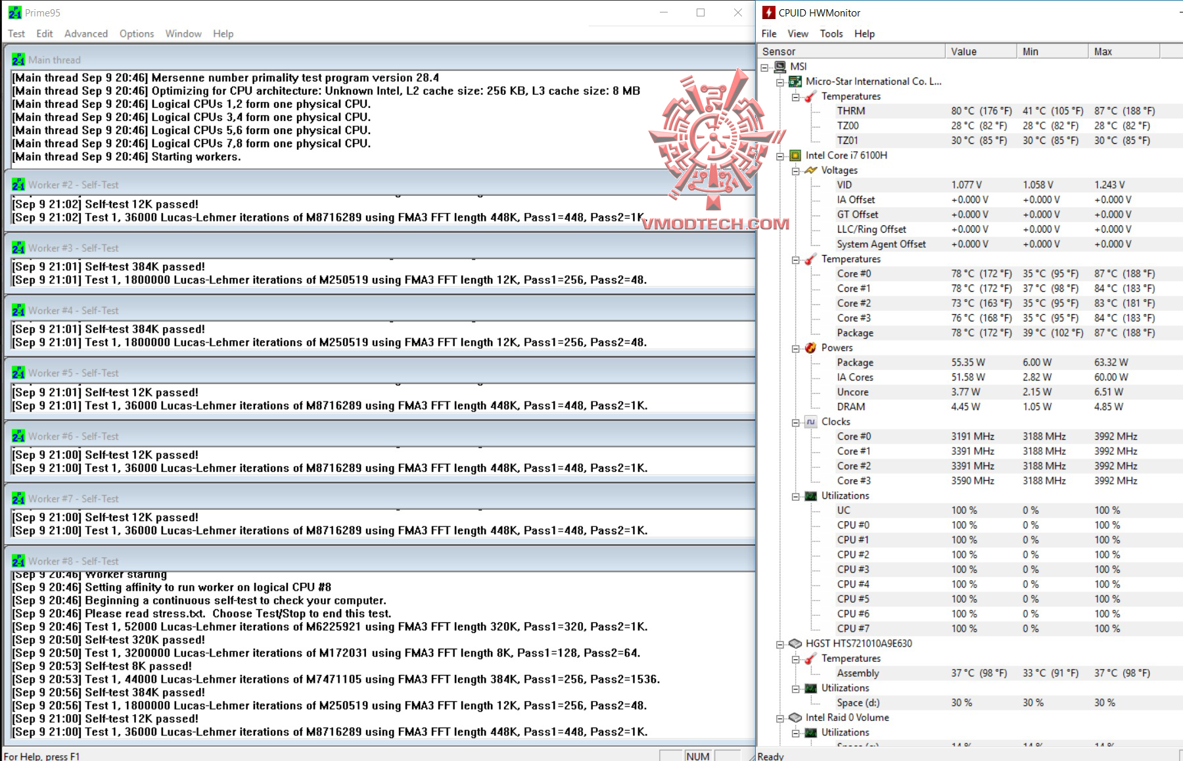Click the Worker #7 Self-Test window icon

[x=18, y=498]
